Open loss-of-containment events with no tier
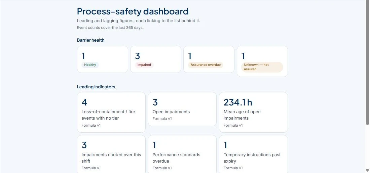Viewport: 370px width, 173px height. pos(111,112)
